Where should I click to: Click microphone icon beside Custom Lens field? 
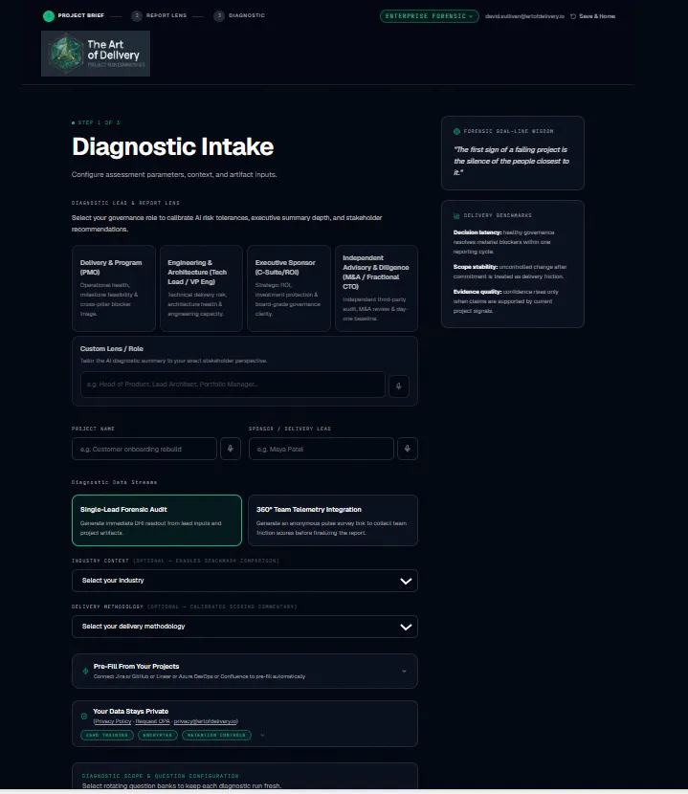tap(399, 386)
